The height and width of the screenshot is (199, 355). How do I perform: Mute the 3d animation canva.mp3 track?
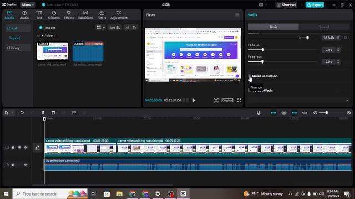point(26,165)
